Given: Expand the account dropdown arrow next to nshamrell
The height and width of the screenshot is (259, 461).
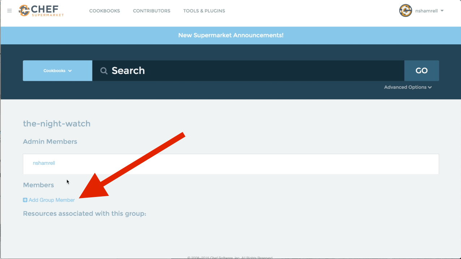Looking at the screenshot, I should [x=442, y=11].
